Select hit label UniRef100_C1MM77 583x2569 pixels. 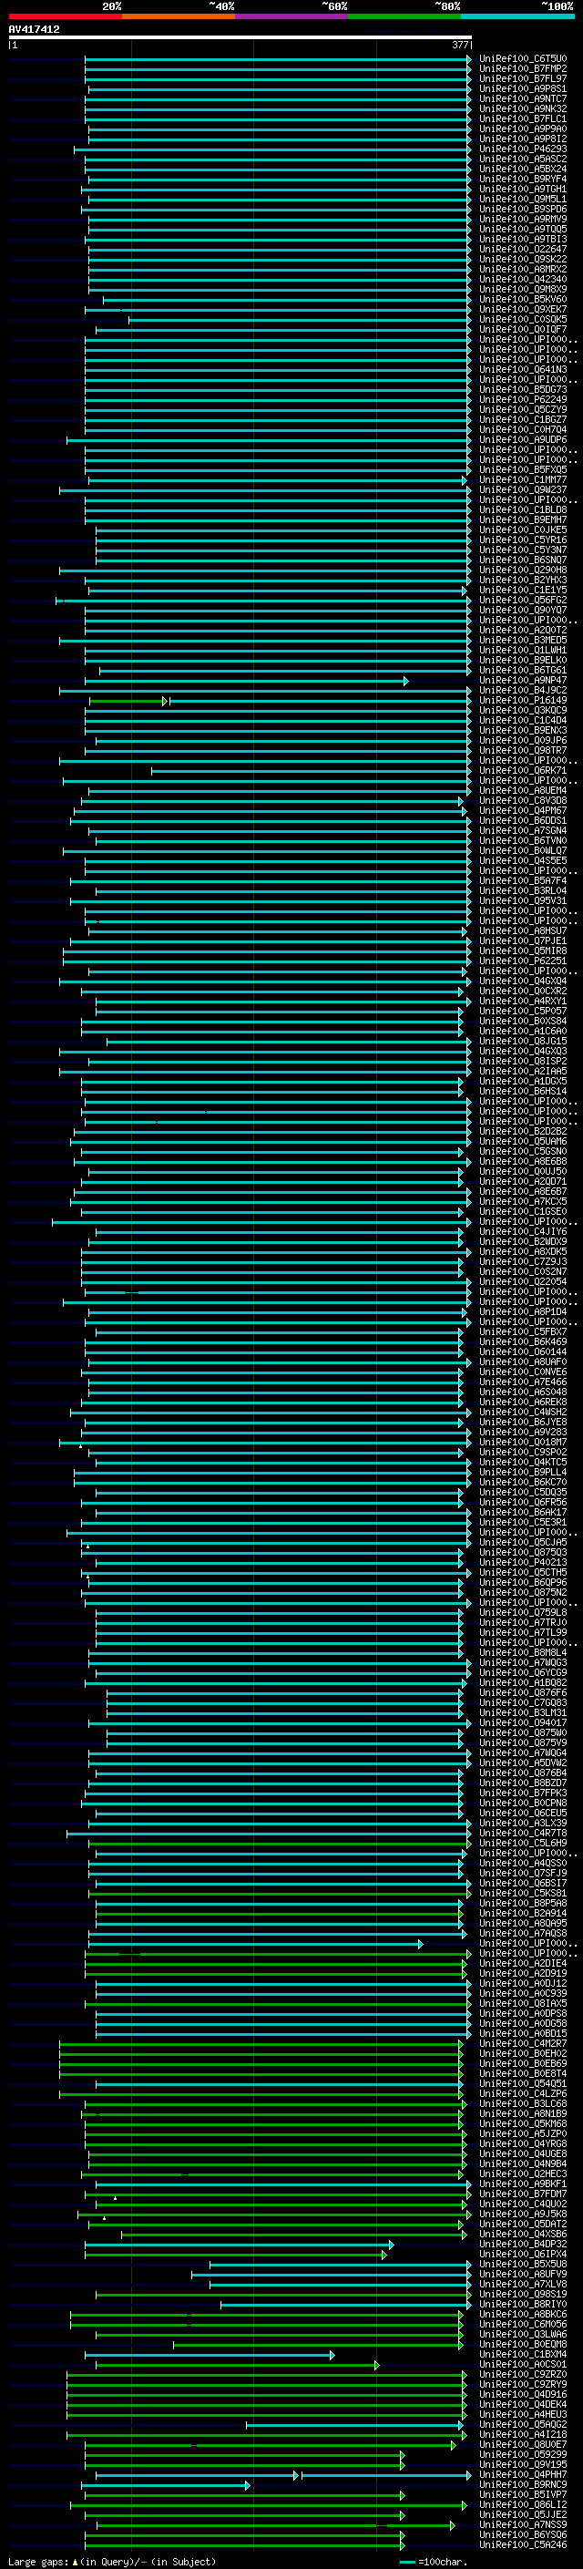coord(523,479)
